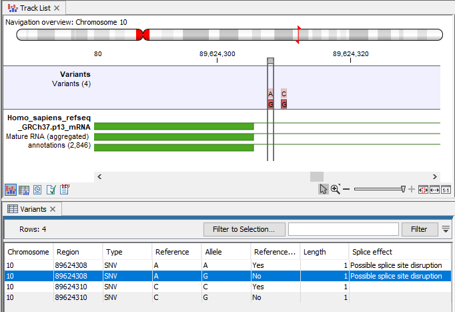
Task: Select the Variants tab
Action: pos(33,209)
